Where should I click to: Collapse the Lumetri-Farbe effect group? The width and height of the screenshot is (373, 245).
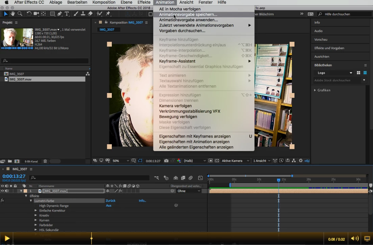pos(31,201)
